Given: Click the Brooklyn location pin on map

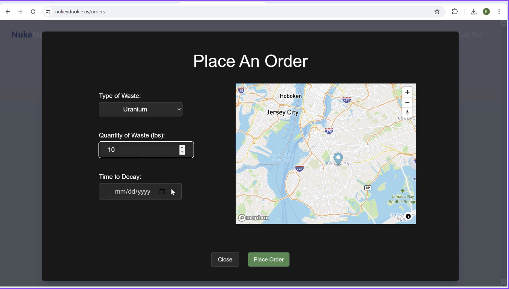Looking at the screenshot, I should (338, 159).
